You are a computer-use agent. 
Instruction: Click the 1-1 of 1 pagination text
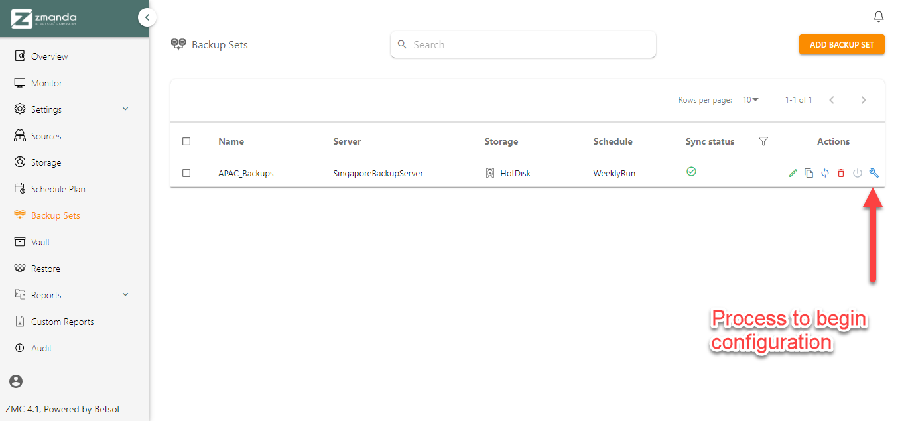click(x=799, y=100)
